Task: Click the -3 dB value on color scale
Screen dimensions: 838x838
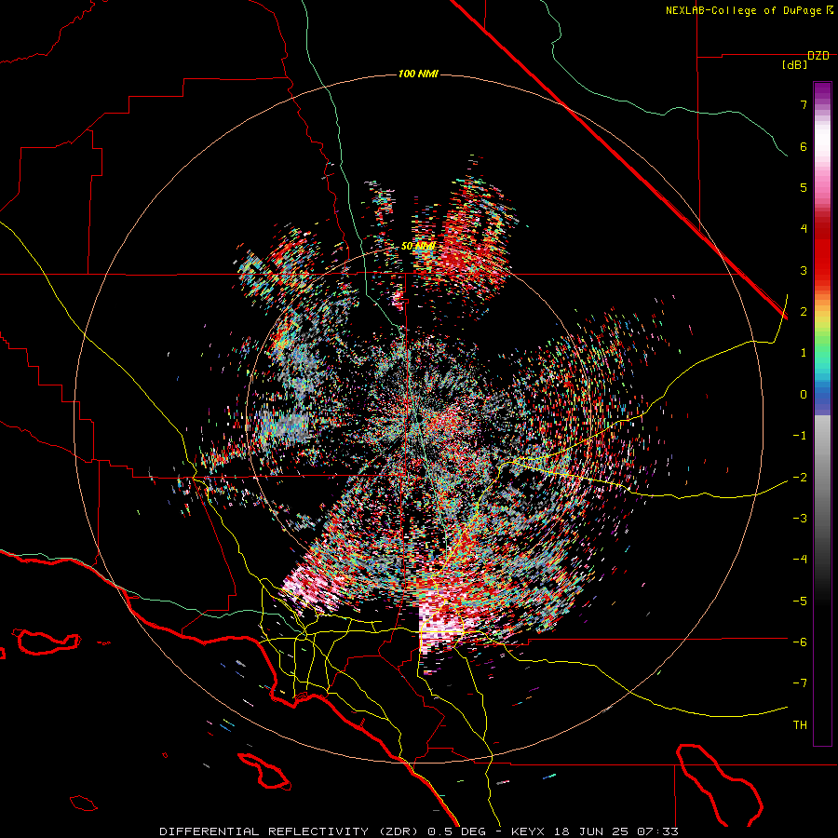Action: [800, 519]
